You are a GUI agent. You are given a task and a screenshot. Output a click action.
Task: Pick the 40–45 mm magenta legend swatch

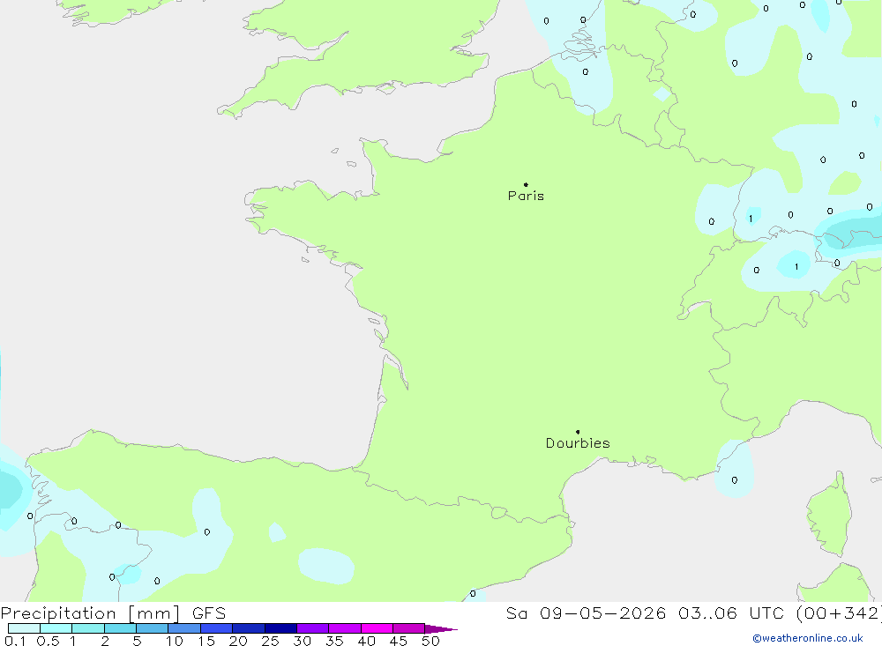[x=377, y=628]
